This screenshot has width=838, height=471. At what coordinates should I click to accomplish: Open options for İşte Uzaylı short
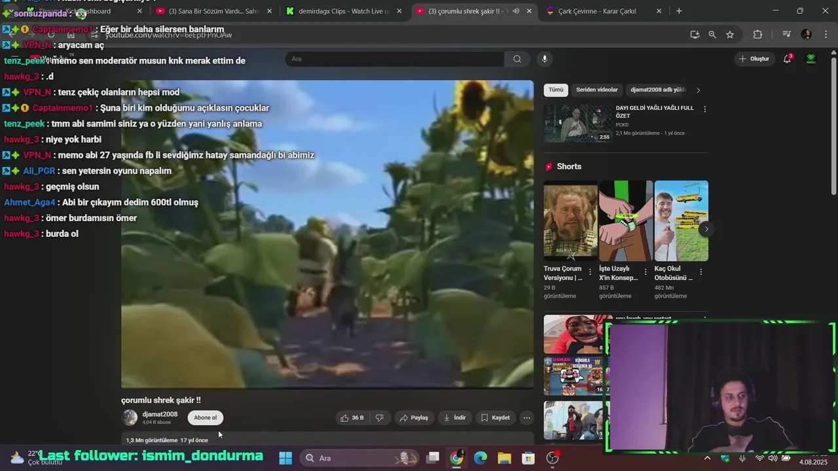(x=646, y=272)
